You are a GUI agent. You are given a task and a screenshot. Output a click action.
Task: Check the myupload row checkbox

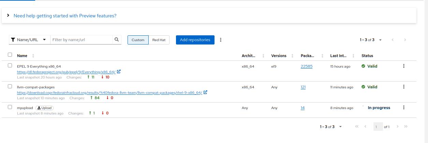pyautogui.click(x=10, y=107)
